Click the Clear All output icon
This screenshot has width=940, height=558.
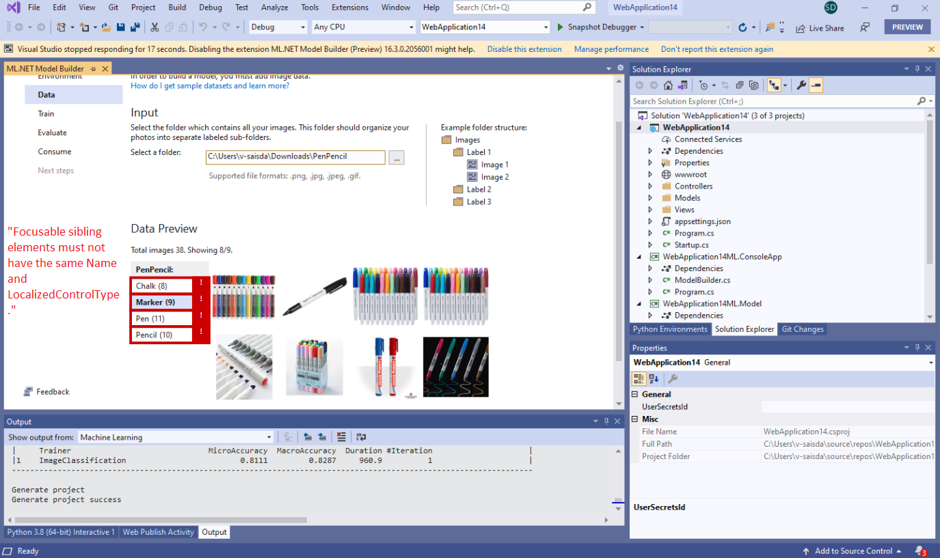[342, 436]
